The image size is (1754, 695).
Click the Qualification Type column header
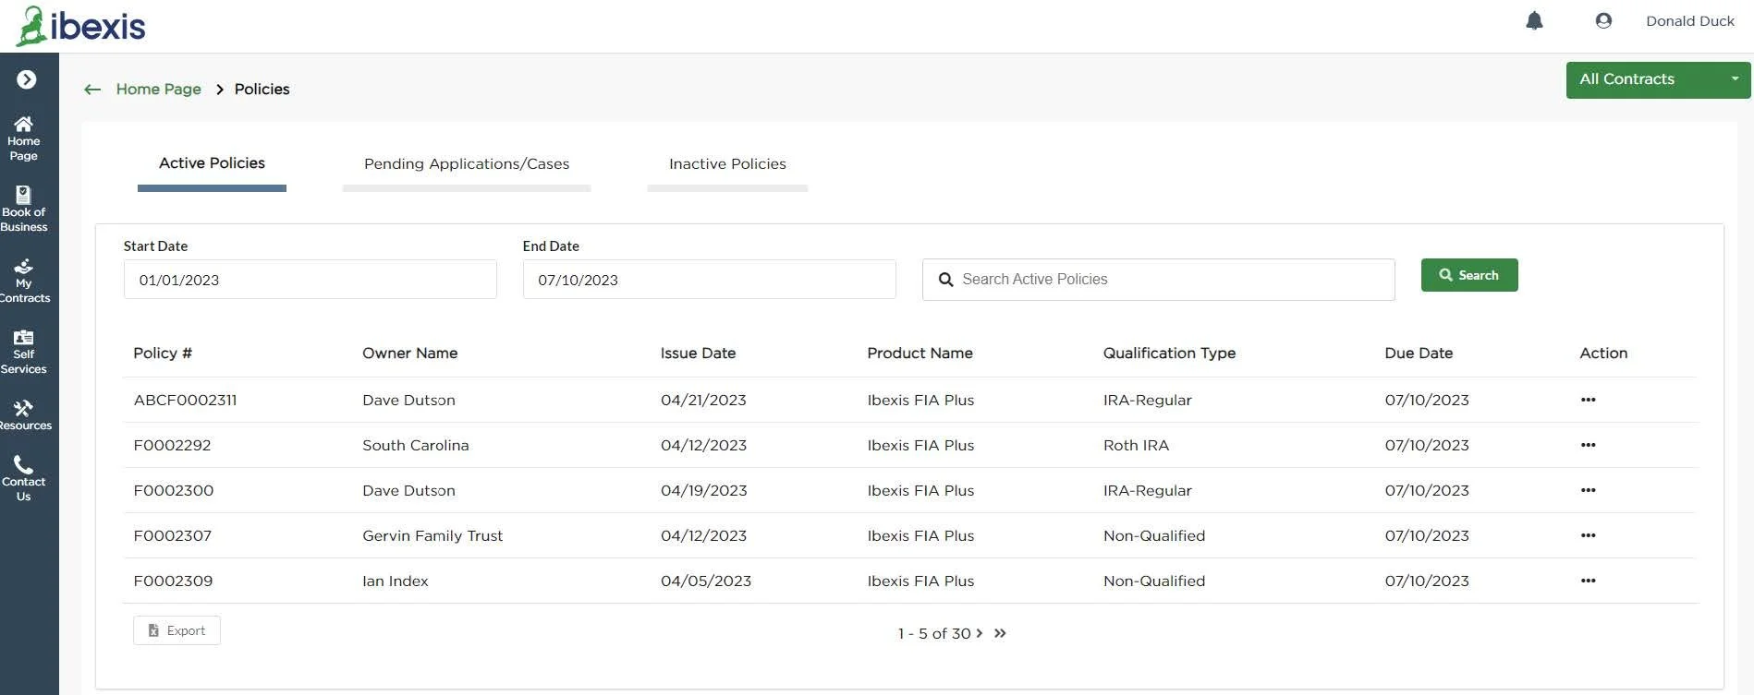(x=1169, y=353)
